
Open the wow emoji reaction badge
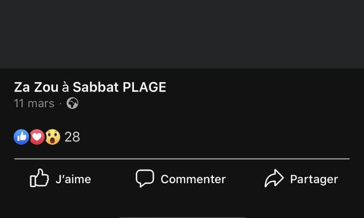point(52,137)
